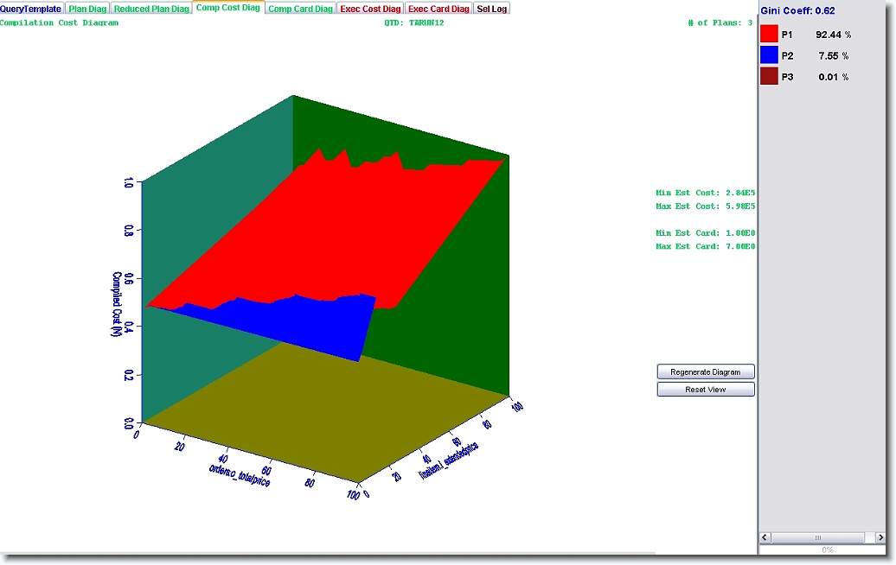The width and height of the screenshot is (896, 565).
Task: Click the Regenerate Diagram button
Action: (x=706, y=371)
